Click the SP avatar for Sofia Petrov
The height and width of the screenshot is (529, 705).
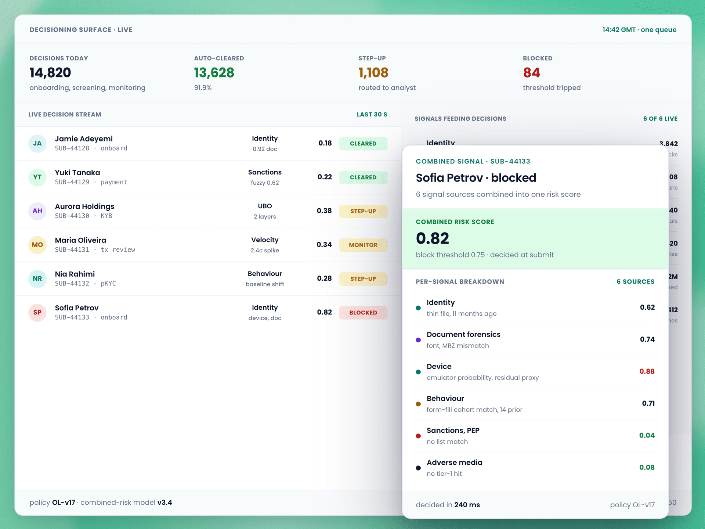(37, 312)
